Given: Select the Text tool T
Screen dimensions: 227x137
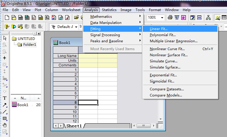Looking at the screenshot, I should [5, 98].
